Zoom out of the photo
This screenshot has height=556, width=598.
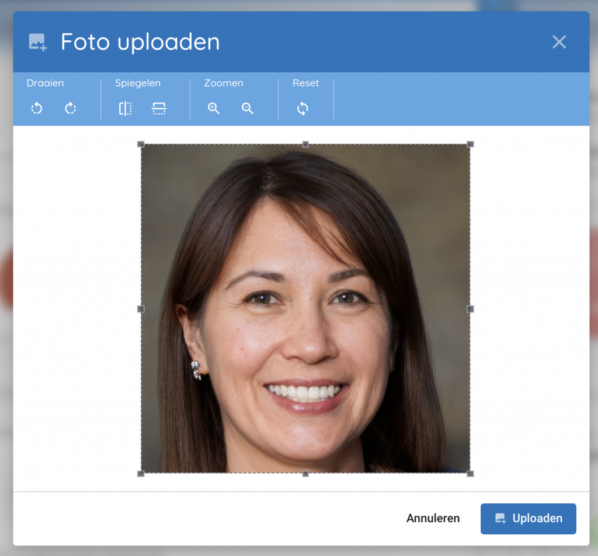pos(248,108)
